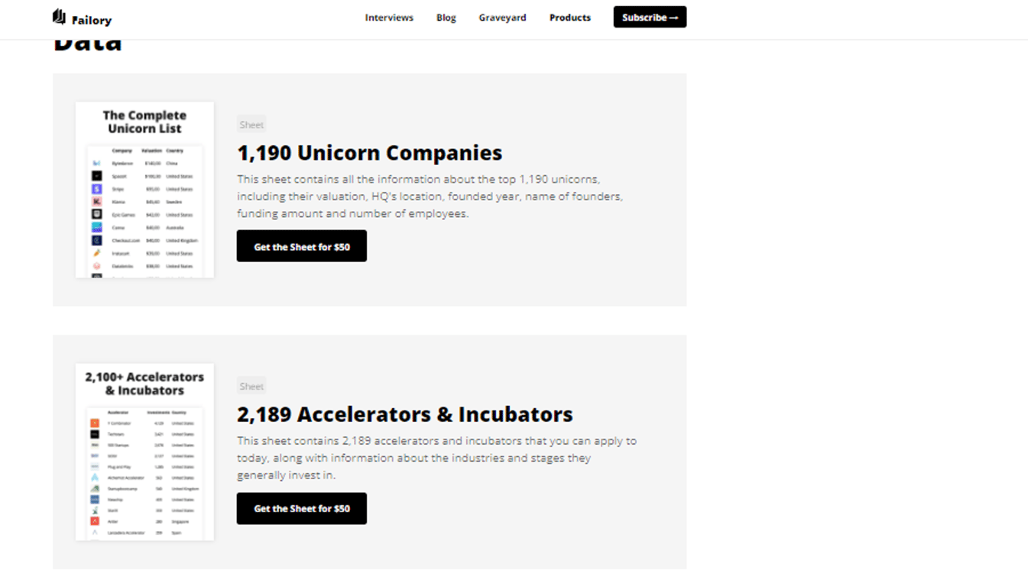
Task: Open the 1,190 Unicorn Companies heading
Action: (x=370, y=153)
